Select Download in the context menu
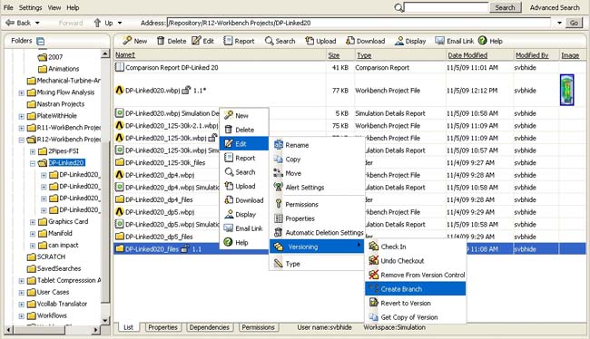The width and height of the screenshot is (590, 339). [x=244, y=200]
